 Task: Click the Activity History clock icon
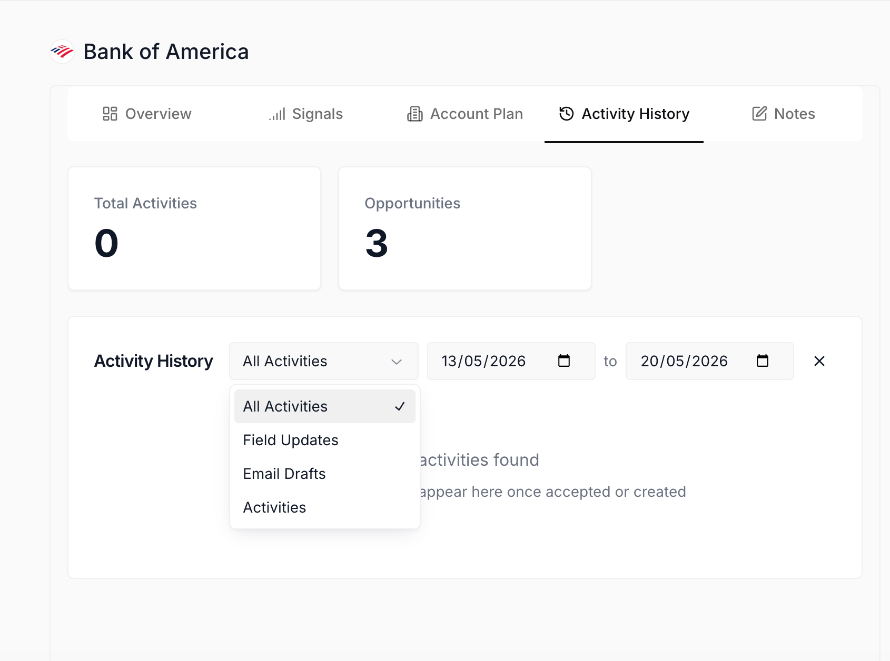point(567,114)
